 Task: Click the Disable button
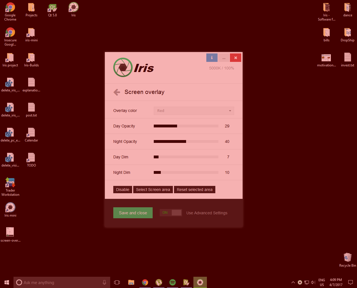123,190
